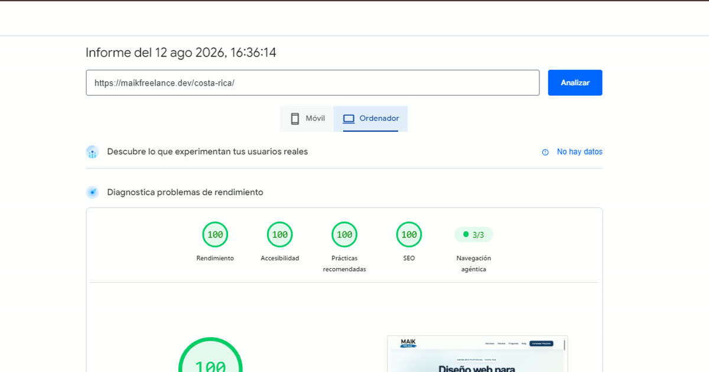Click the Informe del 12 ago 2026 heading
The image size is (709, 372).
181,53
